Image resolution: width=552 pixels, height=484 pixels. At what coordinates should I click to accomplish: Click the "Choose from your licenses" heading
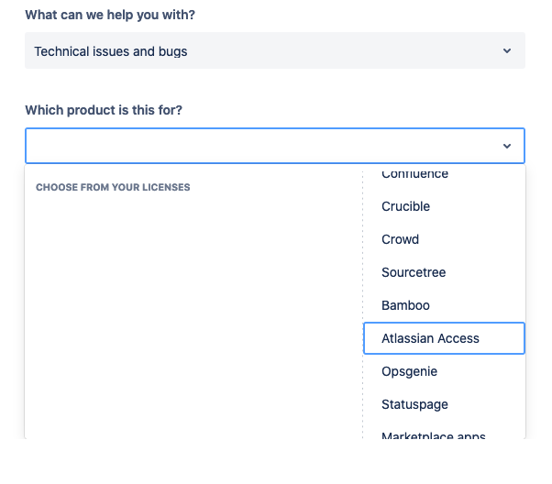113,188
